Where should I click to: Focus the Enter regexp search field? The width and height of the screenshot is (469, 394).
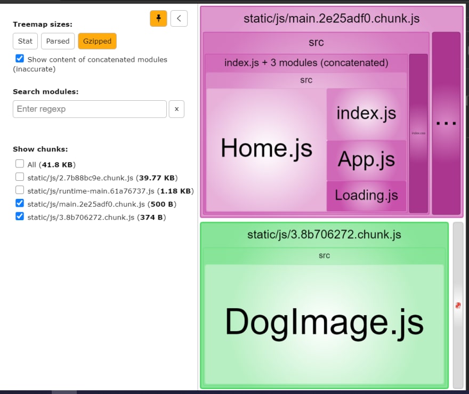[x=90, y=109]
